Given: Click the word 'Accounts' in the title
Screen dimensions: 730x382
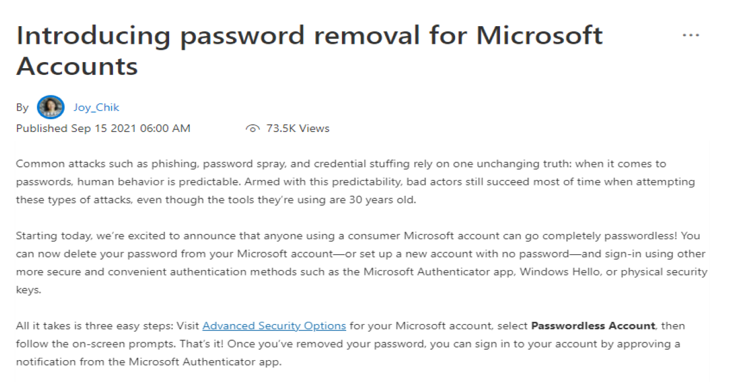Looking at the screenshot, I should 77,66.
